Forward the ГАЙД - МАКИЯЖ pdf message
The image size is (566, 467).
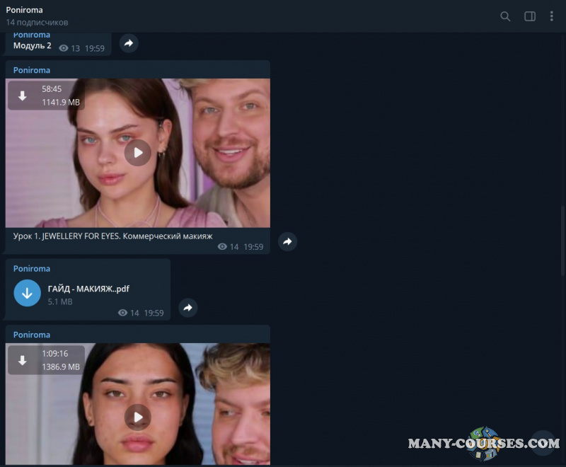187,308
